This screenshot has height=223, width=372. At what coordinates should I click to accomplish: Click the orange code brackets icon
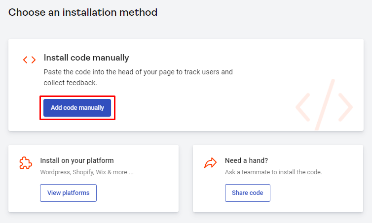pos(29,60)
